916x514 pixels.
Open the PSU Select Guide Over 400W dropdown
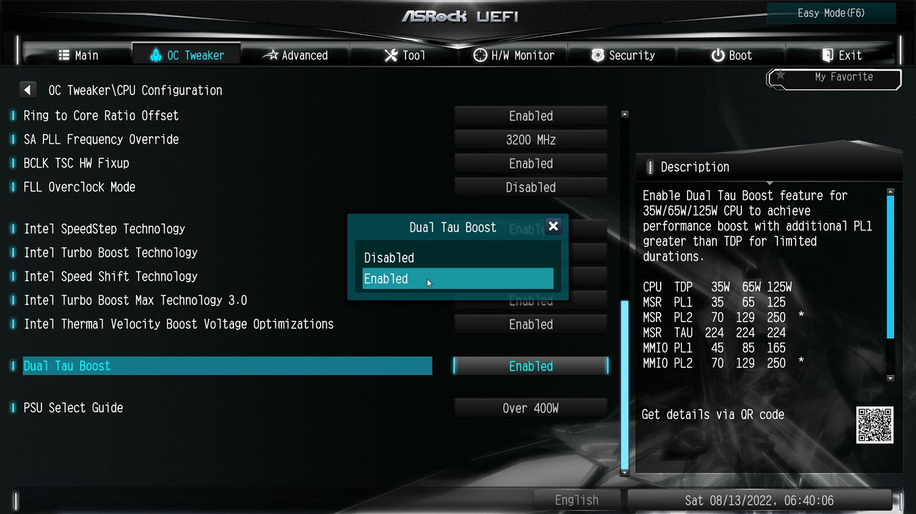[x=531, y=408]
